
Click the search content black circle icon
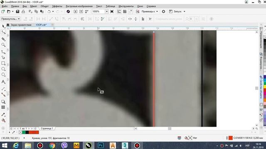[68, 12]
